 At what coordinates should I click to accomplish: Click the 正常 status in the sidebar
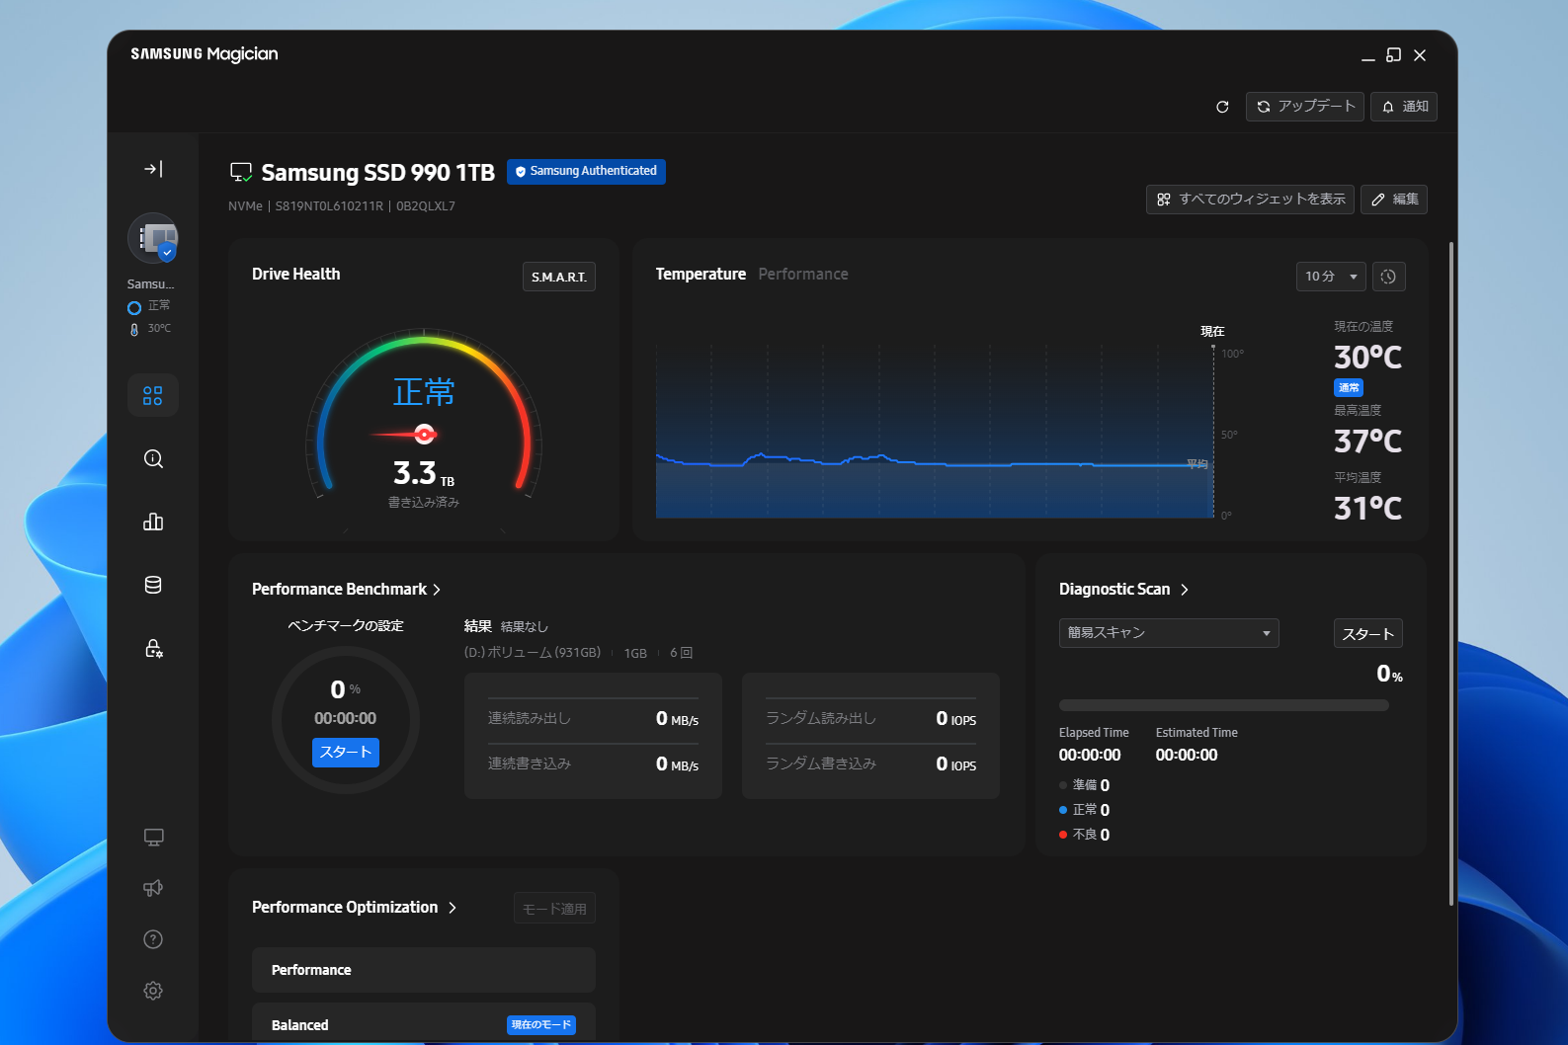pos(159,306)
